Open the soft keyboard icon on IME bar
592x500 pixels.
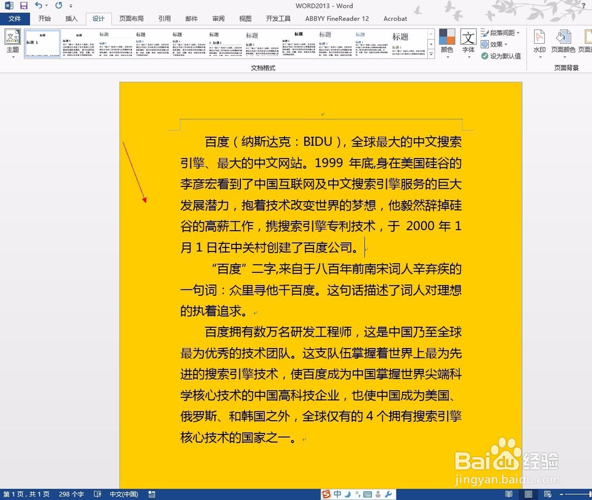click(368, 494)
